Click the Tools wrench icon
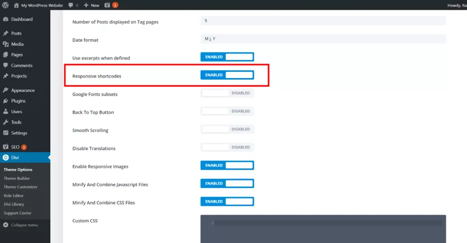The height and width of the screenshot is (243, 467). point(6,122)
